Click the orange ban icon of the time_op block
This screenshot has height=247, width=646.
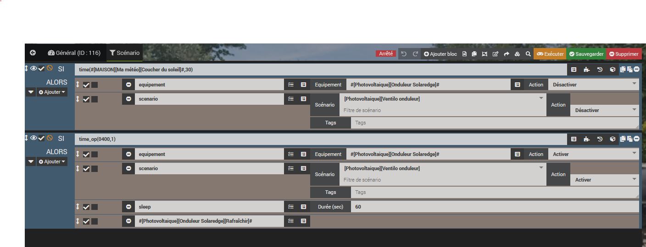[50, 138]
